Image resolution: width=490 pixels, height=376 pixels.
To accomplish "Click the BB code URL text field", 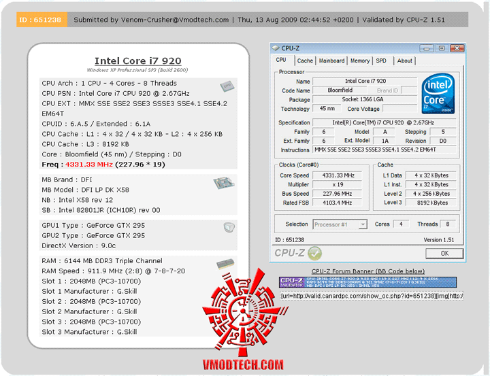I will 372,296.
